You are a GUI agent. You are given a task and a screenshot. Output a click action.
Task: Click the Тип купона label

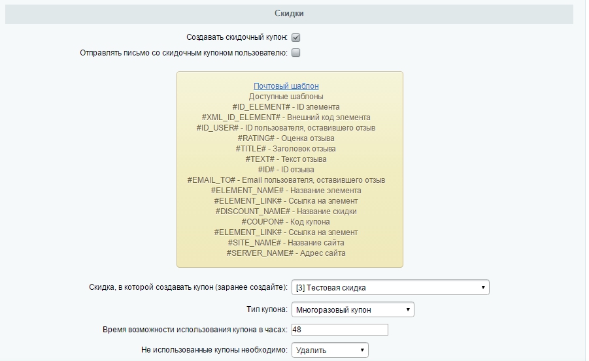tap(267, 309)
